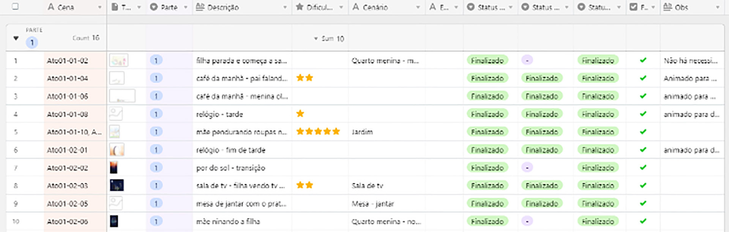The width and height of the screenshot is (729, 232).
Task: Click the single-select icon in Parte header
Action: 154,7
